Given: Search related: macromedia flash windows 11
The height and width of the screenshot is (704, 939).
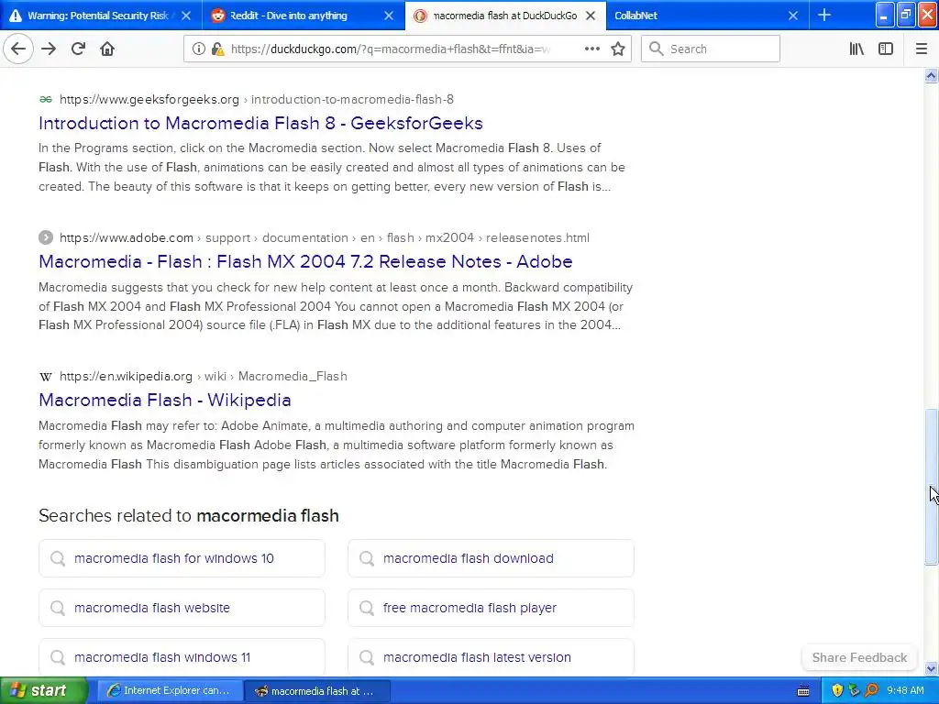Looking at the screenshot, I should [x=182, y=657].
